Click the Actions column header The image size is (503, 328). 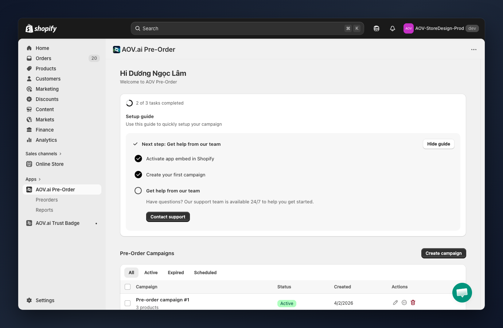coord(399,287)
